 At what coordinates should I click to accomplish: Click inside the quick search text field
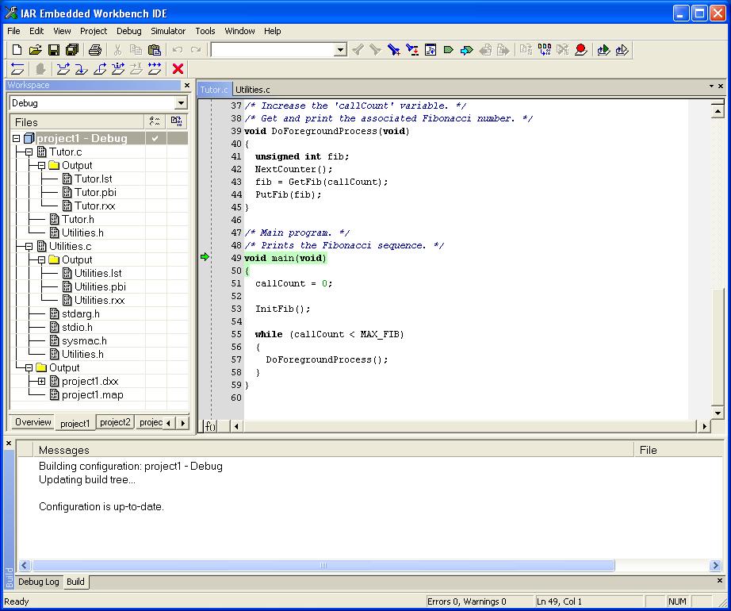coord(274,50)
